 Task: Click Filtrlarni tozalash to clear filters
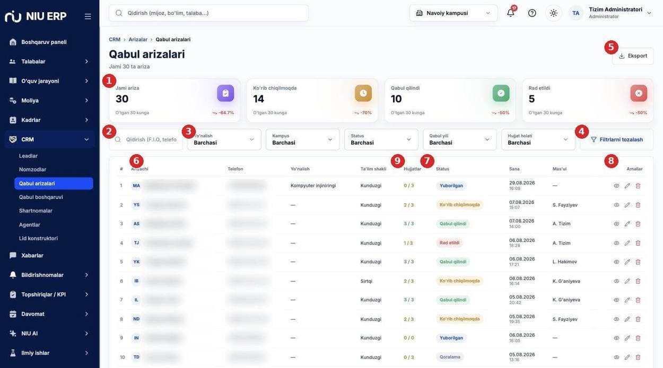pos(616,140)
